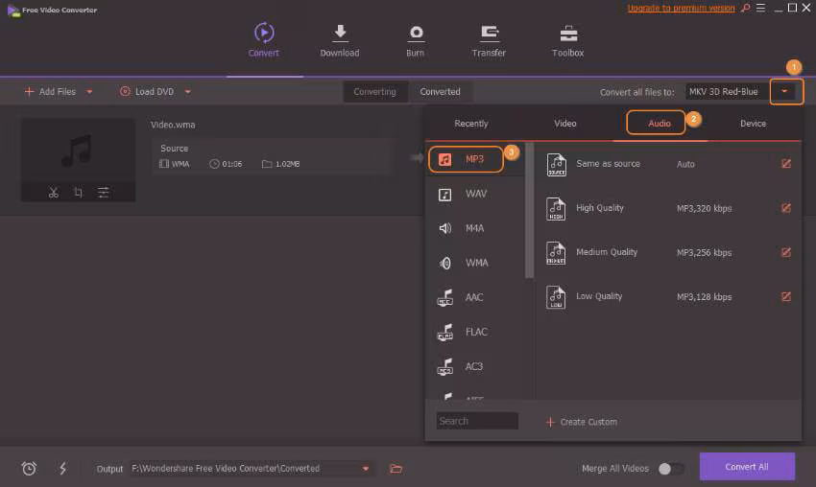This screenshot has width=816, height=487.
Task: Select the FLAC format
Action: (475, 332)
